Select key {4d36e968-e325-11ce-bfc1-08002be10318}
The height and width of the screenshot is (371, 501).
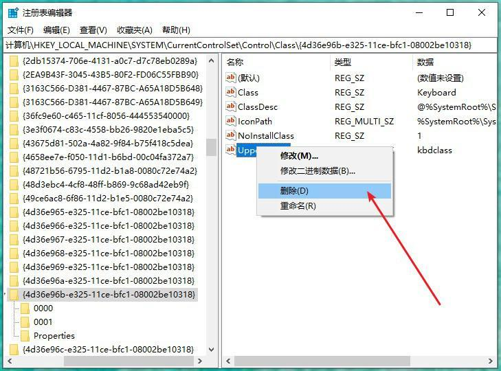click(x=109, y=254)
